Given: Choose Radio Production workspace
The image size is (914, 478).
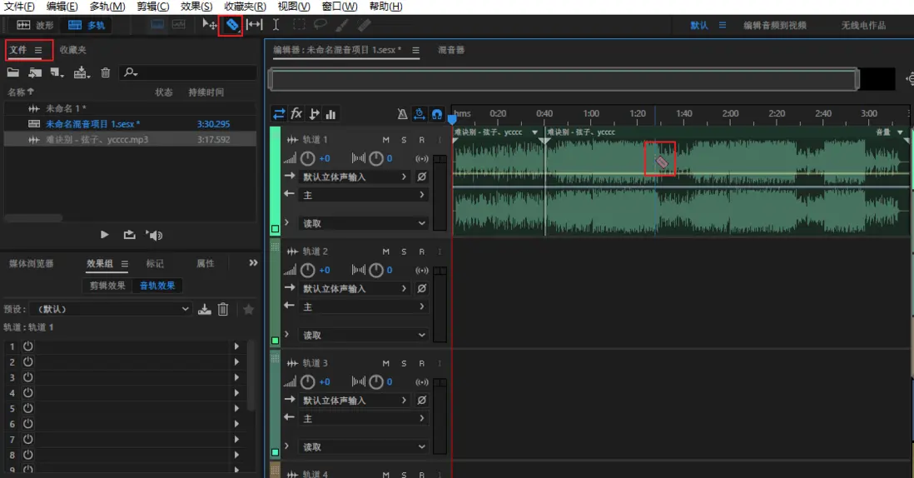Looking at the screenshot, I should (863, 26).
